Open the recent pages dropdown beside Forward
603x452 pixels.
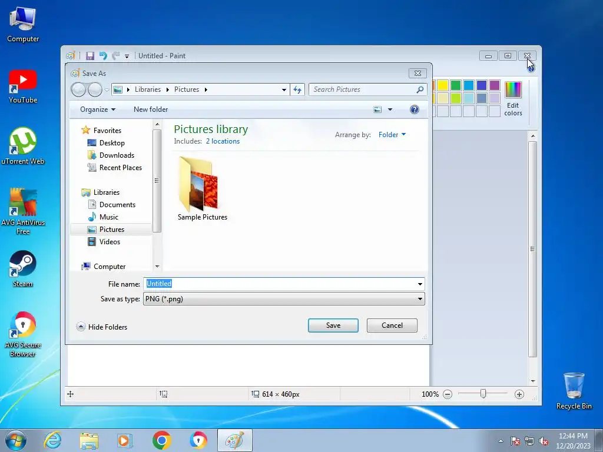click(107, 90)
